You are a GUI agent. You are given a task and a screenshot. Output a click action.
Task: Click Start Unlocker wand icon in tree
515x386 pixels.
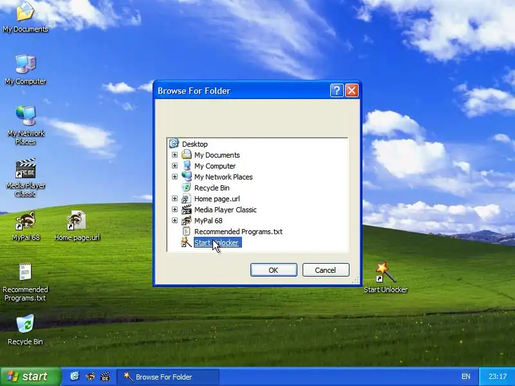tap(187, 243)
